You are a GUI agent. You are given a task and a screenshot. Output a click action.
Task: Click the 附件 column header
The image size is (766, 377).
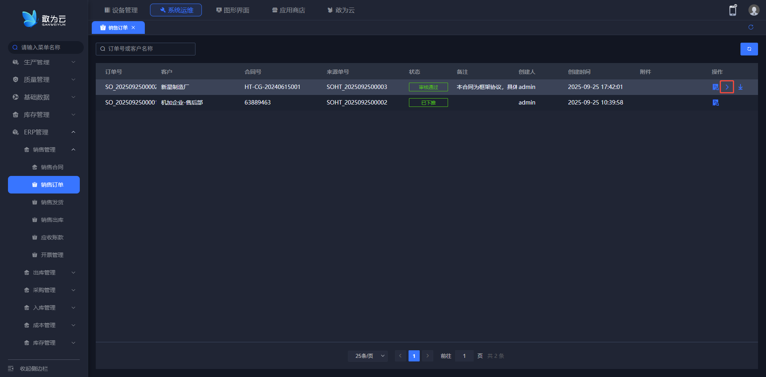(x=646, y=72)
